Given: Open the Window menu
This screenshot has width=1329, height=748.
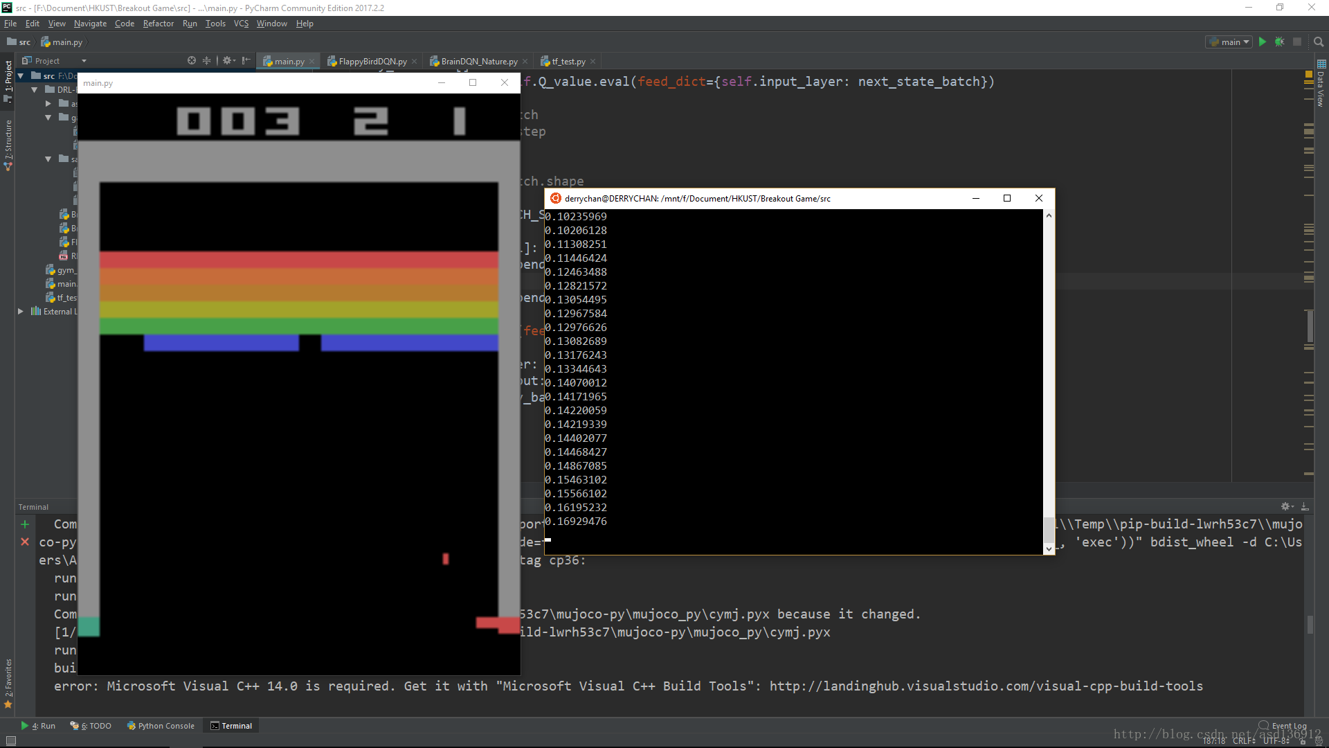Looking at the screenshot, I should click(272, 24).
